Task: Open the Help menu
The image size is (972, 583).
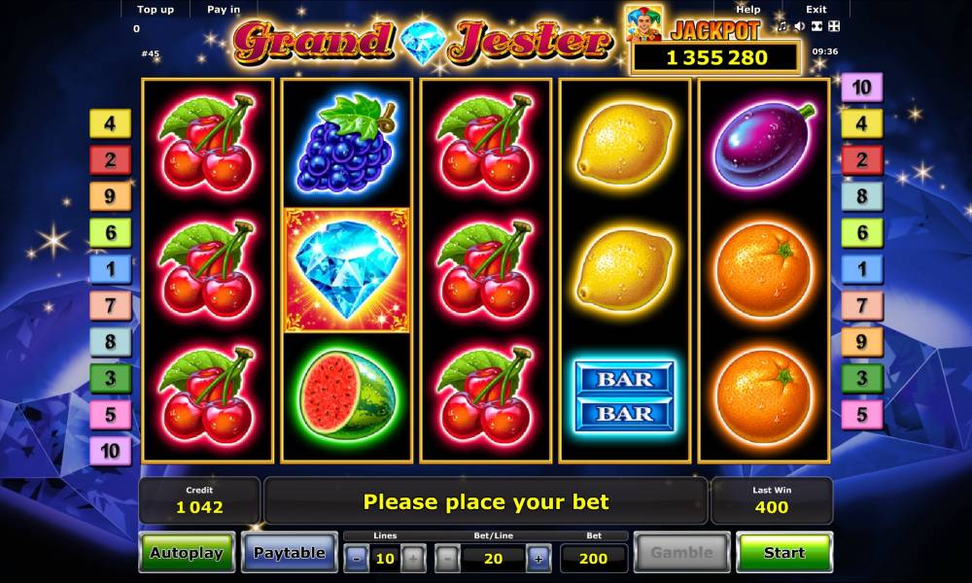Action: pos(747,10)
